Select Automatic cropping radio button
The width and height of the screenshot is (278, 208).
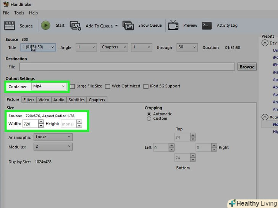click(x=149, y=114)
